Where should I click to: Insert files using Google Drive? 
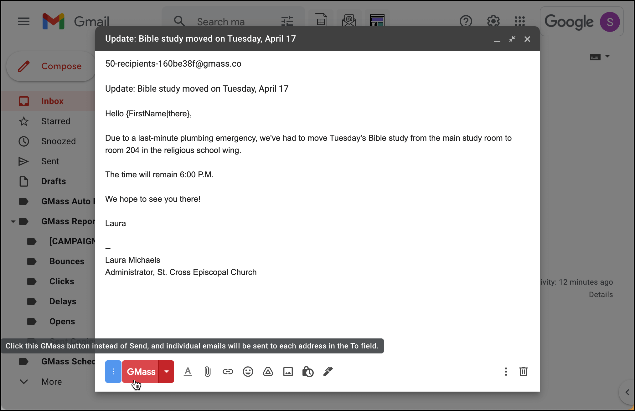click(x=268, y=372)
